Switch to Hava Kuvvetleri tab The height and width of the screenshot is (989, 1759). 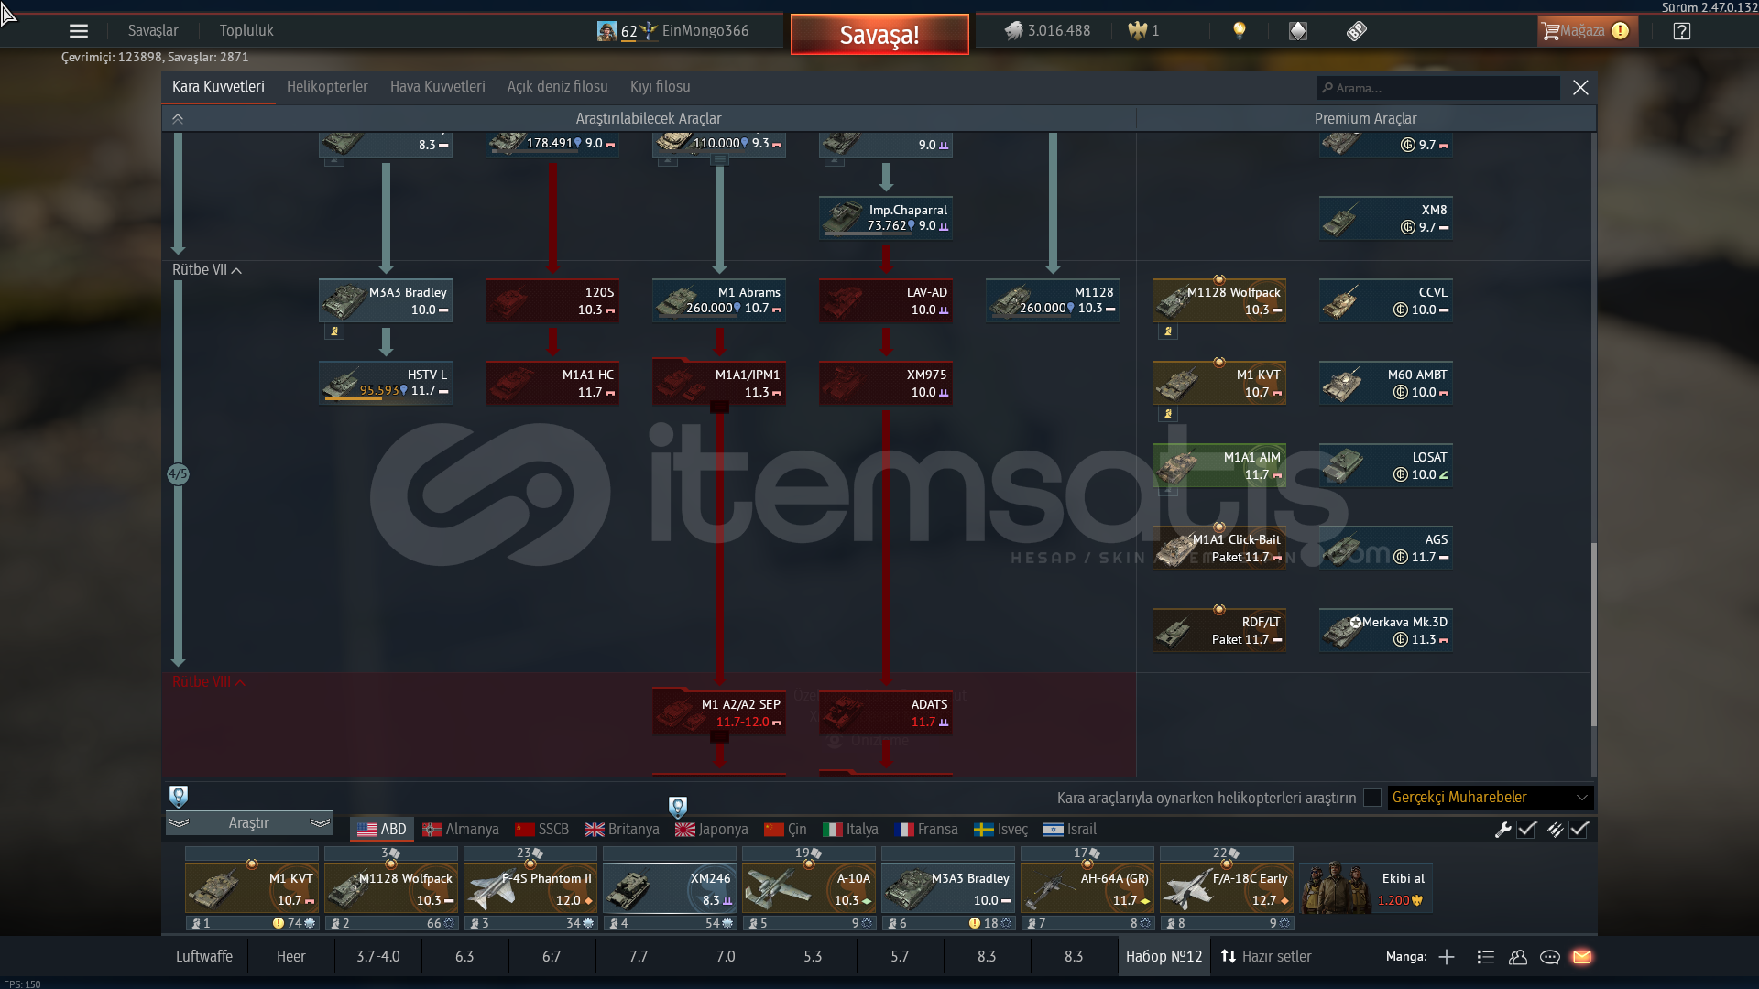[438, 86]
